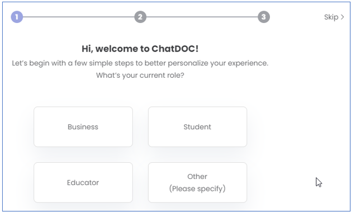The image size is (351, 212).
Task: Click progress line between steps 1 and 2
Action: tap(79, 17)
